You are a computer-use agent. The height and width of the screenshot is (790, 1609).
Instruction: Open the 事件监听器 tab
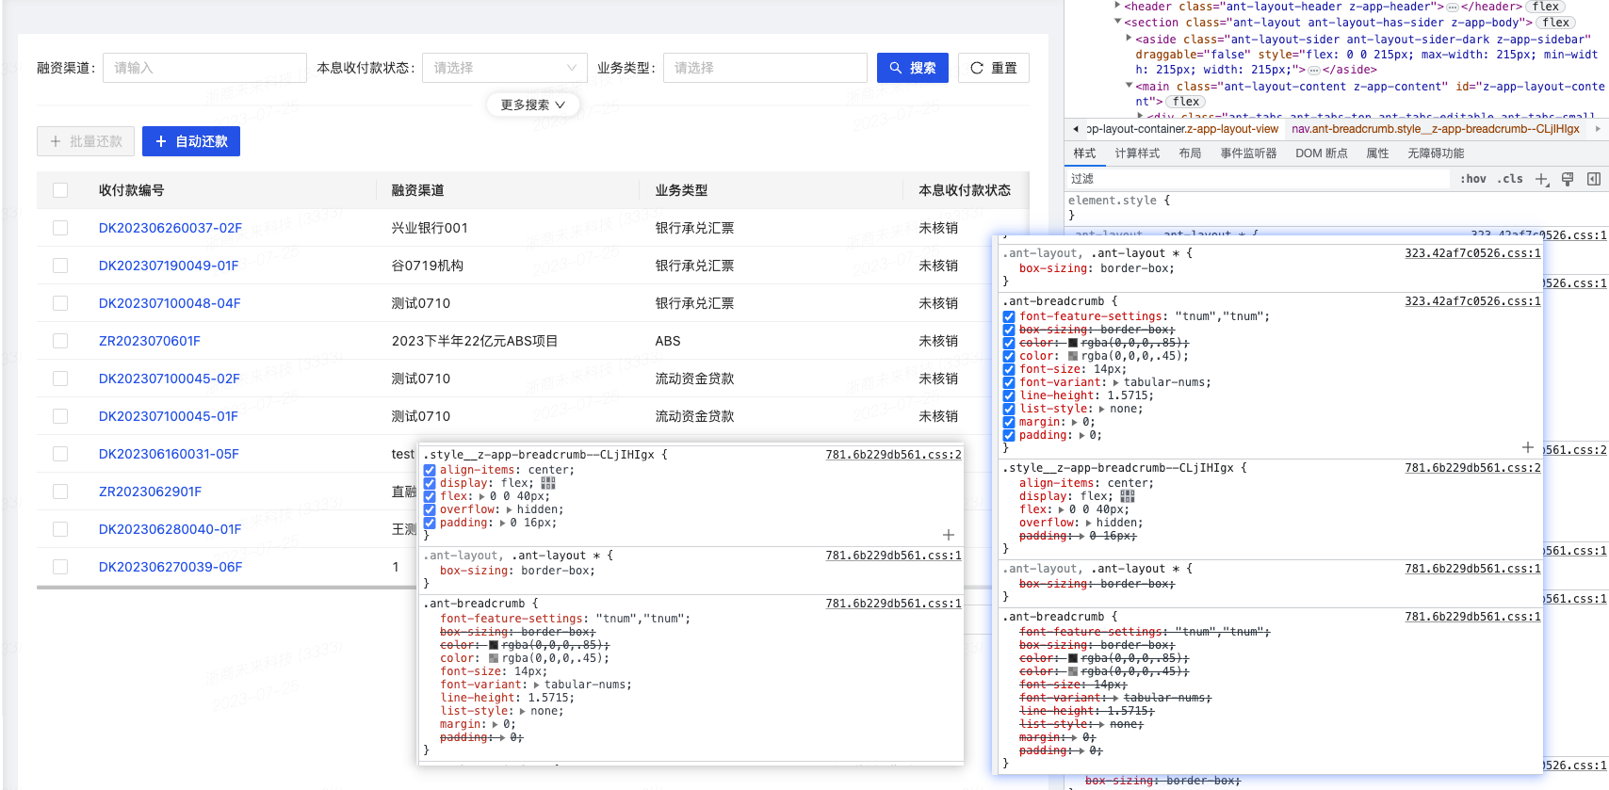tap(1248, 153)
